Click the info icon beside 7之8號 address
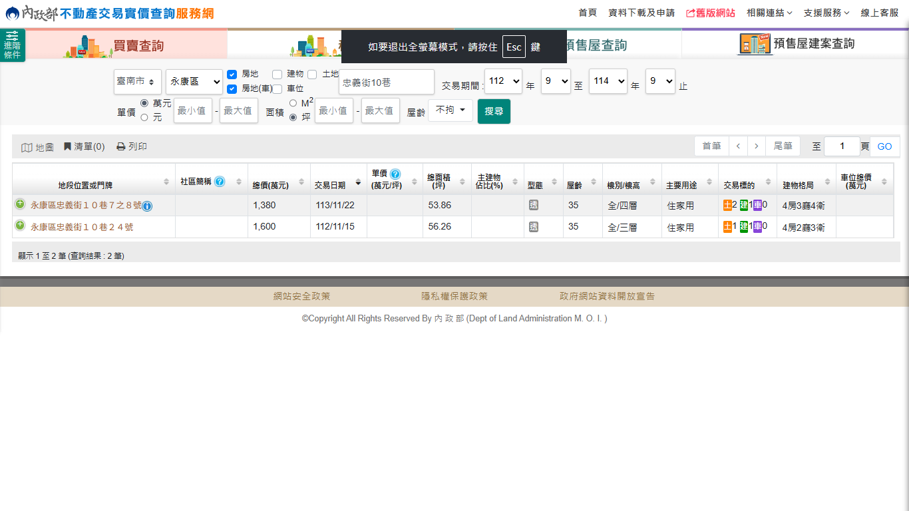 (147, 206)
